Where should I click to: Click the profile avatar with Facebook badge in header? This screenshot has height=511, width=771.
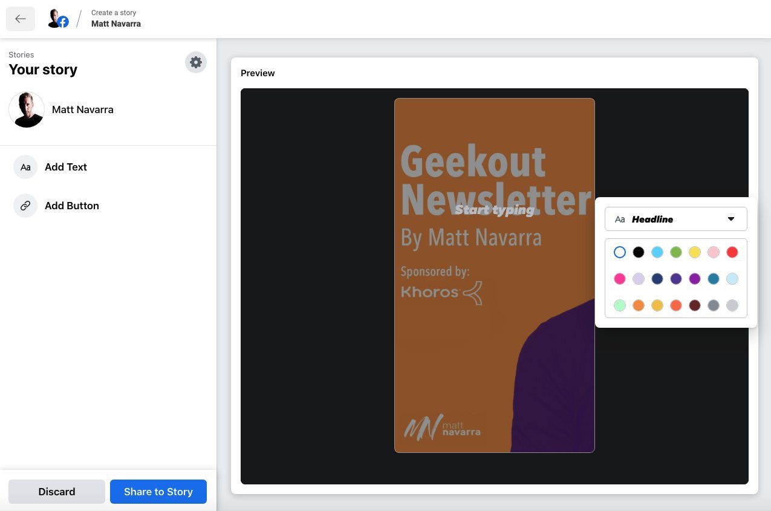coord(58,19)
